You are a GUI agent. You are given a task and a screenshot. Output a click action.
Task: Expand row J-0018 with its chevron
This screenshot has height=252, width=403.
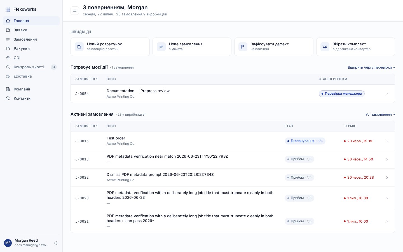(387, 159)
